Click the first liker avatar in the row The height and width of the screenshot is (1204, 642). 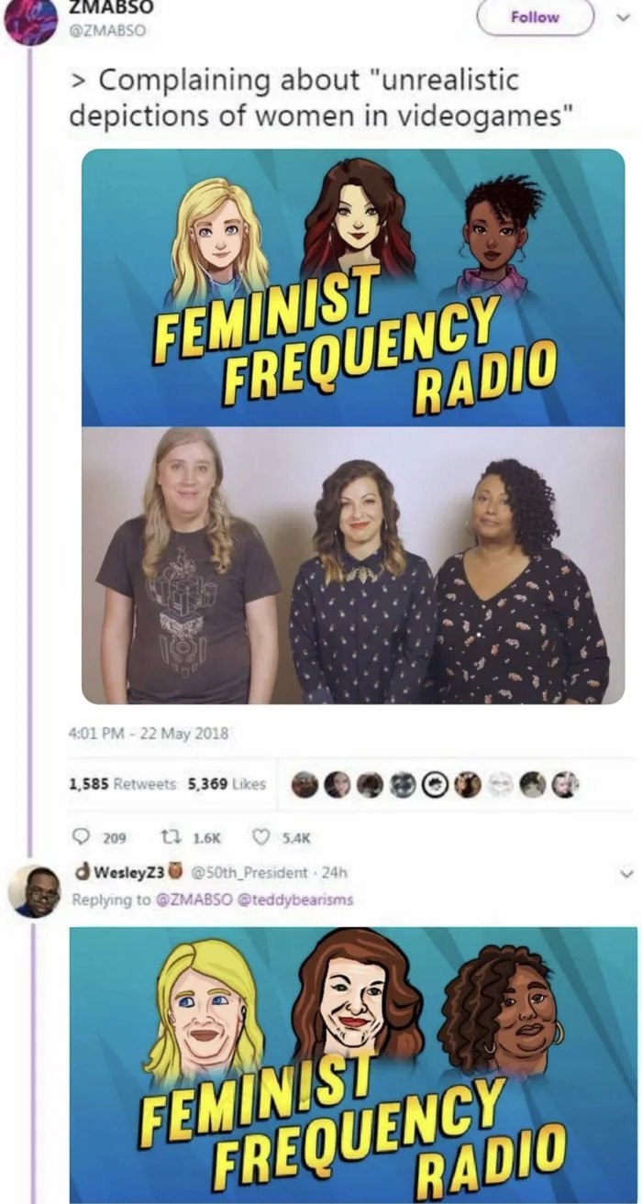click(305, 785)
